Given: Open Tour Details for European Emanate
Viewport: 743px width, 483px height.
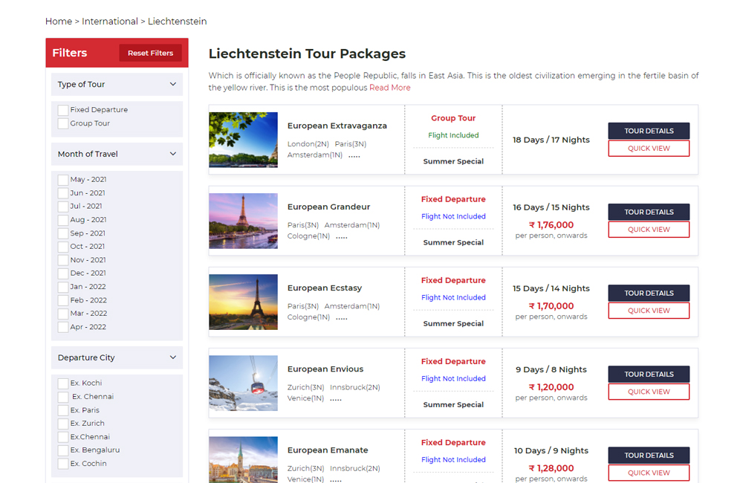Looking at the screenshot, I should coord(649,455).
